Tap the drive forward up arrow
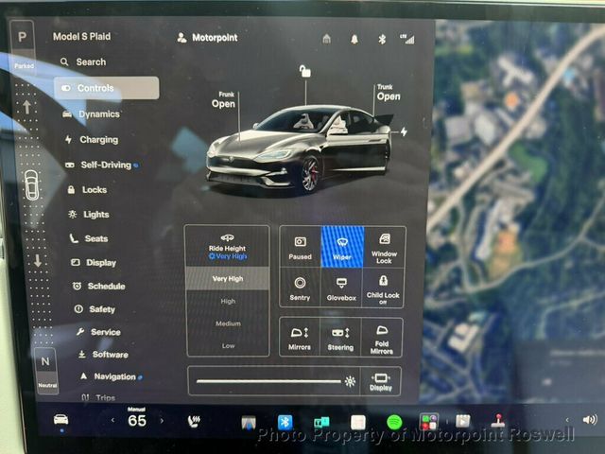The width and height of the screenshot is (605, 454). tap(26, 107)
